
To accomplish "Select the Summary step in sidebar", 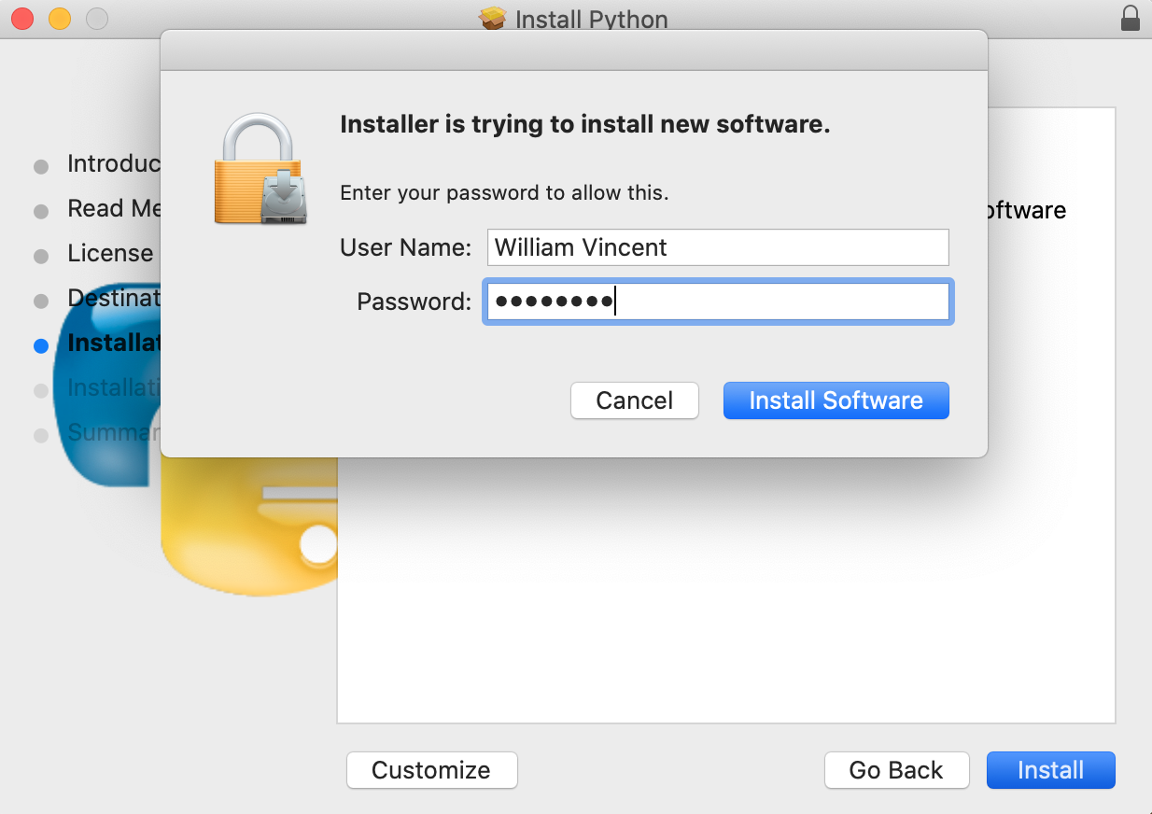I will 113,433.
